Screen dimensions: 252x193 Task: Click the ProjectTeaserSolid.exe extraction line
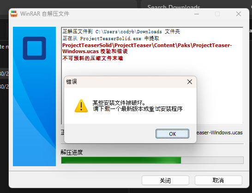click(x=111, y=38)
